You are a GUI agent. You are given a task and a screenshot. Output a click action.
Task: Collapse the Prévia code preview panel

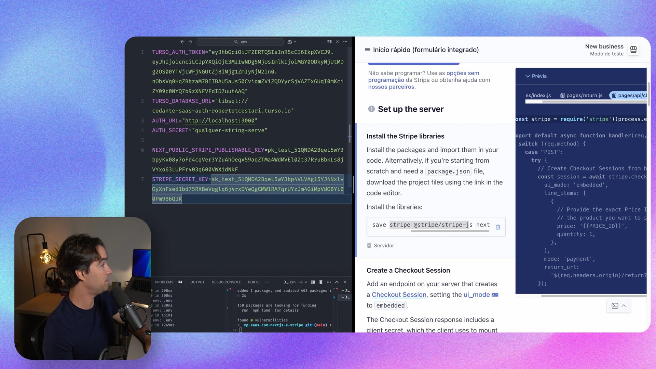528,76
